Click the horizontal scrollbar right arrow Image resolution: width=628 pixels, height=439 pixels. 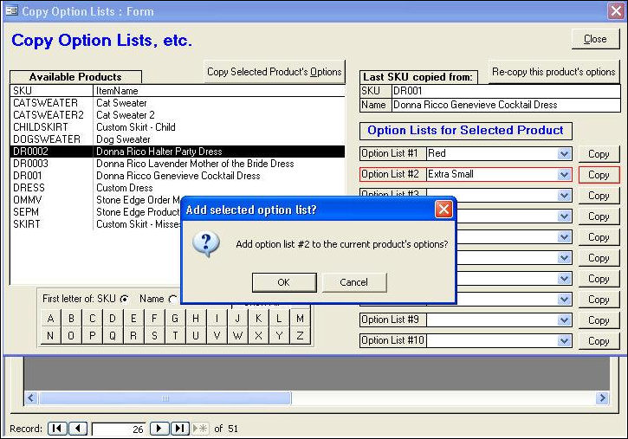pyautogui.click(x=602, y=398)
